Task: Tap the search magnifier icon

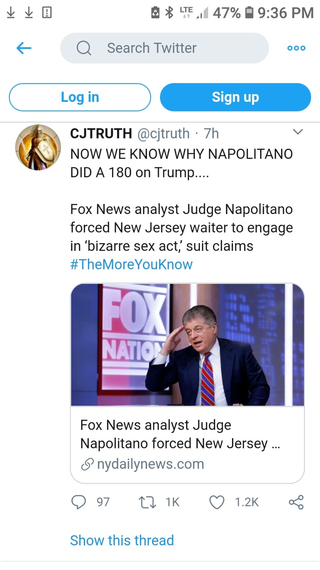Action: [x=84, y=48]
